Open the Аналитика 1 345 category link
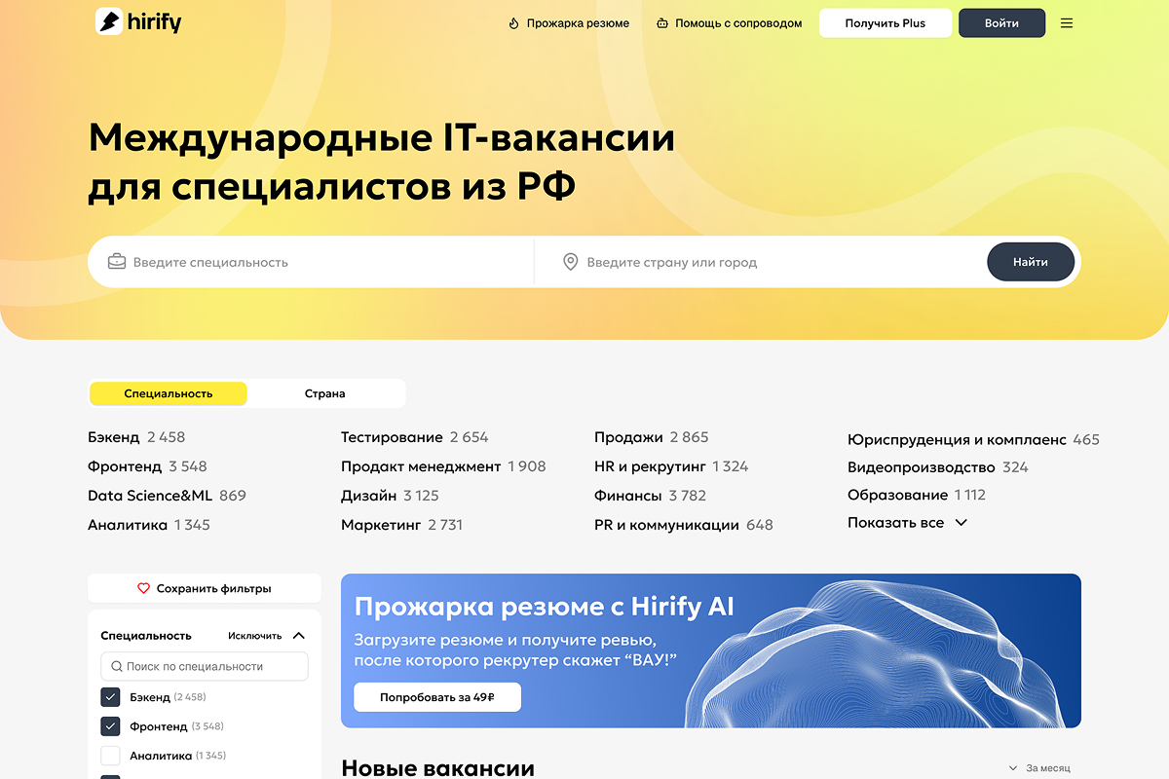The width and height of the screenshot is (1169, 779). (x=149, y=525)
